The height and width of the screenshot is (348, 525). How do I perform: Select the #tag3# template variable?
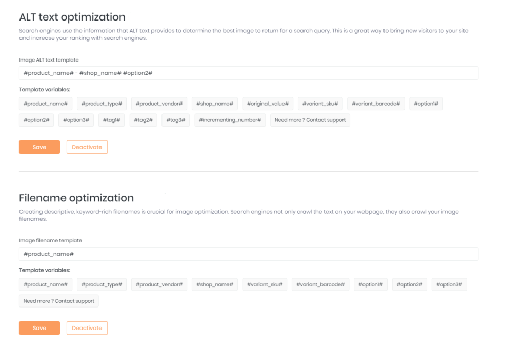pos(176,120)
